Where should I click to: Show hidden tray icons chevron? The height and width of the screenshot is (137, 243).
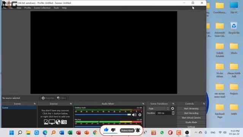click(x=196, y=133)
